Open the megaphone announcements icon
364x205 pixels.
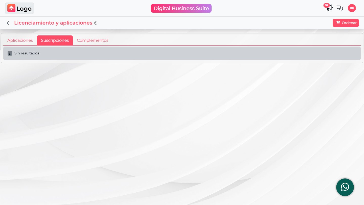330,8
